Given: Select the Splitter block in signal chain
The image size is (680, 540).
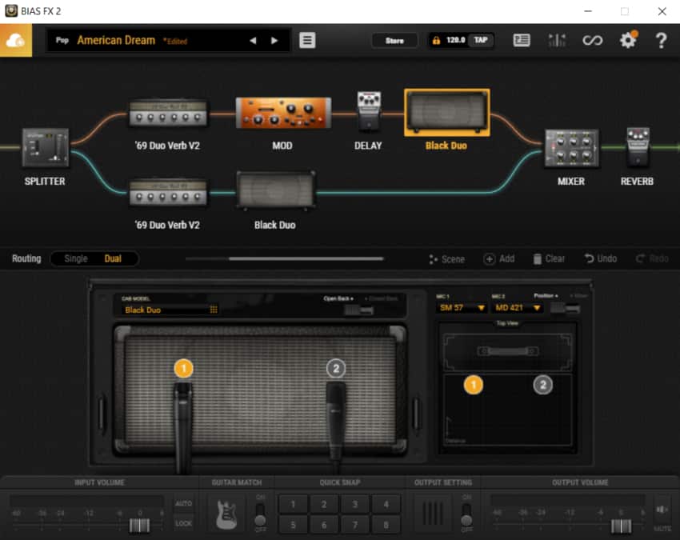Looking at the screenshot, I should click(x=45, y=148).
